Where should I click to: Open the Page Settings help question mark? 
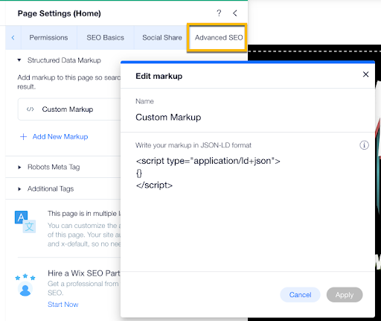coord(219,13)
